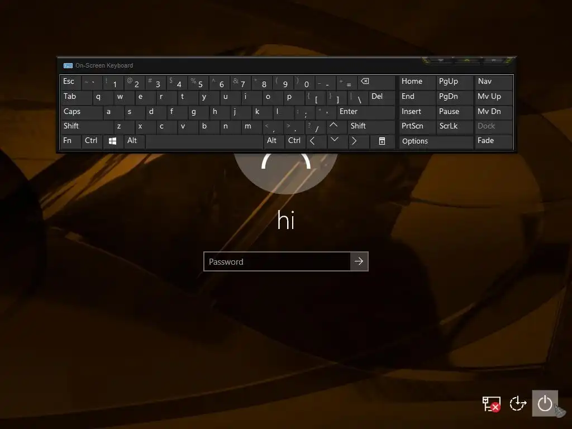Open the network connection icon

tap(491, 404)
